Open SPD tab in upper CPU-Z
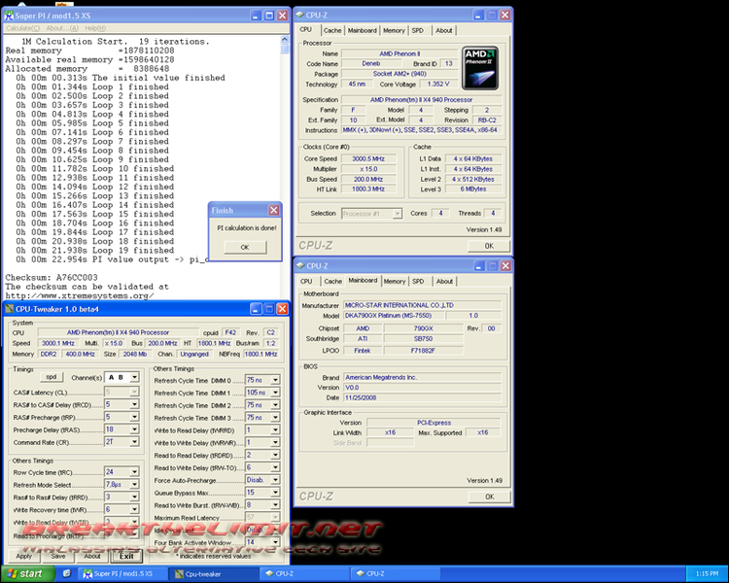Viewport: 729px width, 583px height. click(x=418, y=31)
